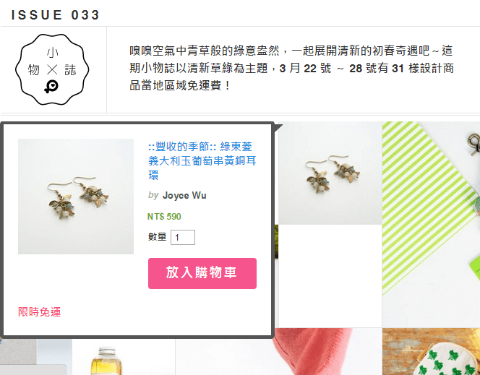
Task: Click the 小物誌 wavy badge logo
Action: coord(52,69)
